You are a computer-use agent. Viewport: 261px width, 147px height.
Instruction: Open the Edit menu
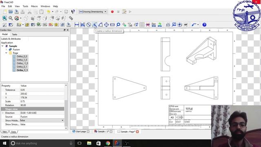pos(10,6)
